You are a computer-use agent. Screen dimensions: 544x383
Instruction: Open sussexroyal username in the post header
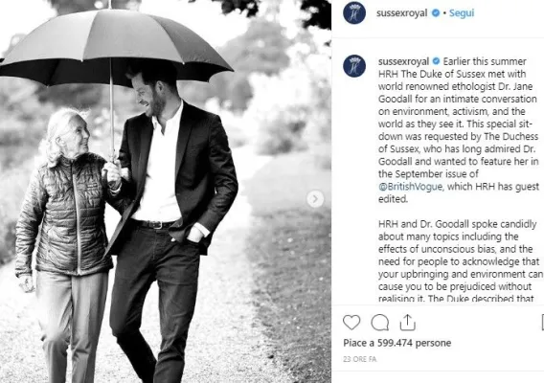(x=401, y=13)
